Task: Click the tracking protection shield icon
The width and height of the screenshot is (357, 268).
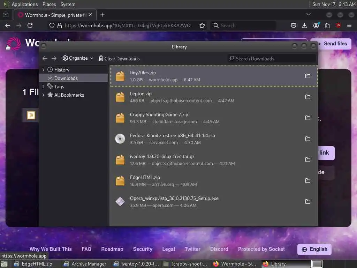Action: click(52, 25)
